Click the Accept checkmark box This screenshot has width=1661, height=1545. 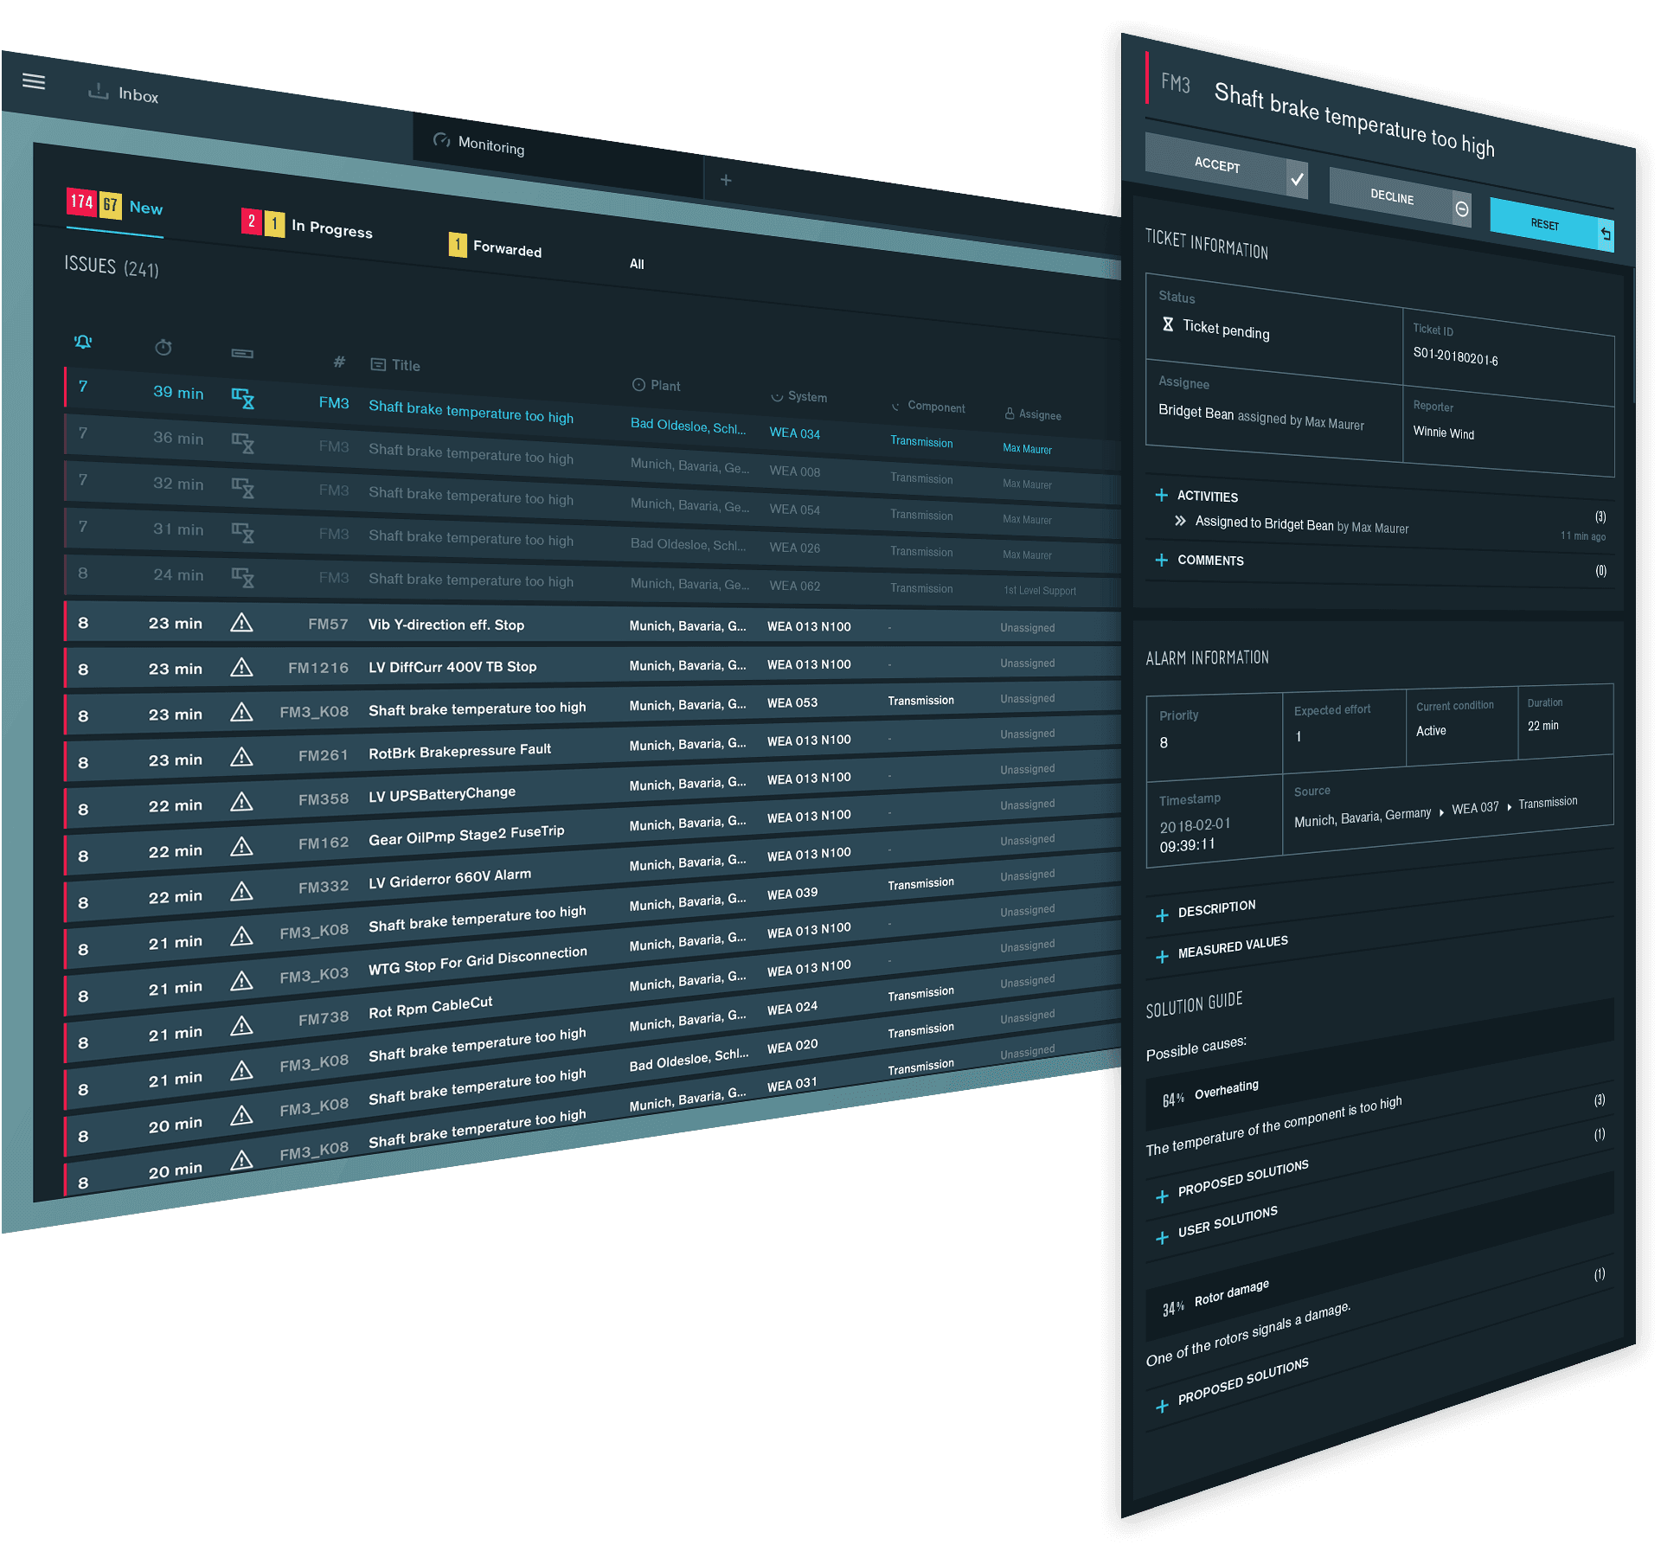point(1296,179)
